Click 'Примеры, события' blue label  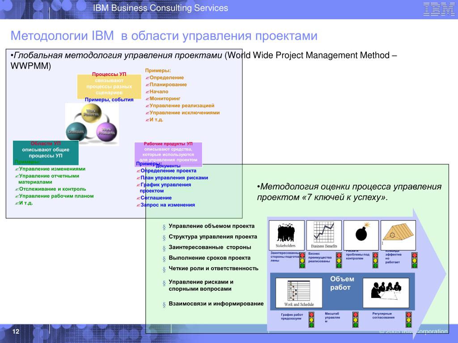[x=109, y=100]
